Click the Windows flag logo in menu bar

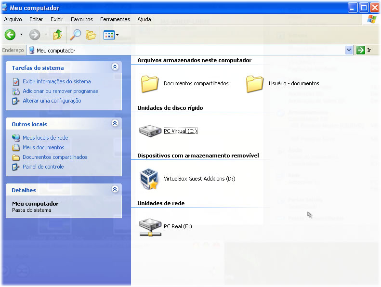click(x=371, y=19)
